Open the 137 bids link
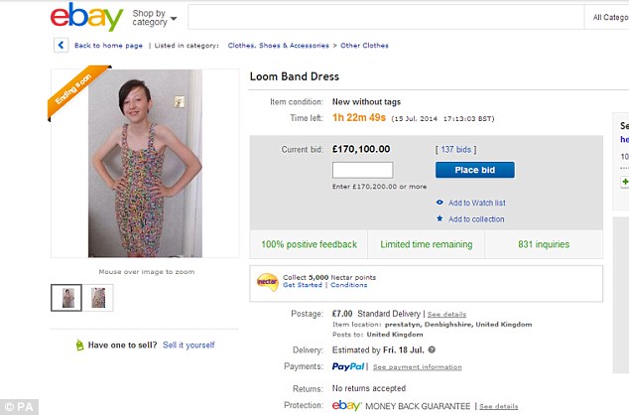The width and height of the screenshot is (629, 415). pyautogui.click(x=455, y=149)
